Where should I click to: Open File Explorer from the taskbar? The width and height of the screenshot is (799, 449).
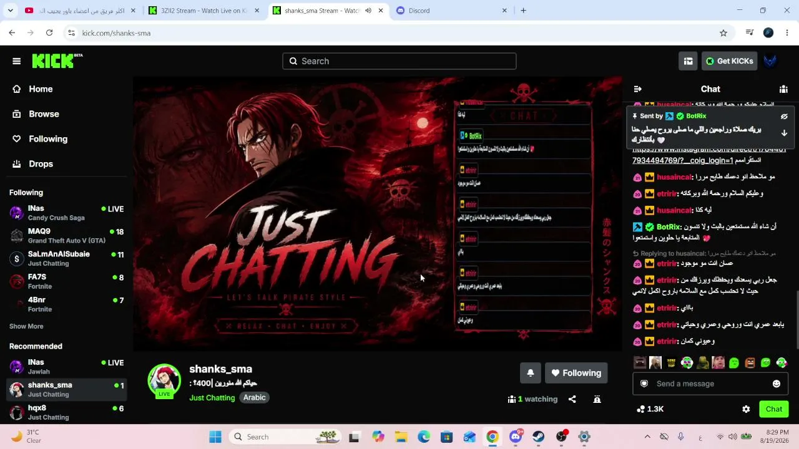[x=401, y=437]
